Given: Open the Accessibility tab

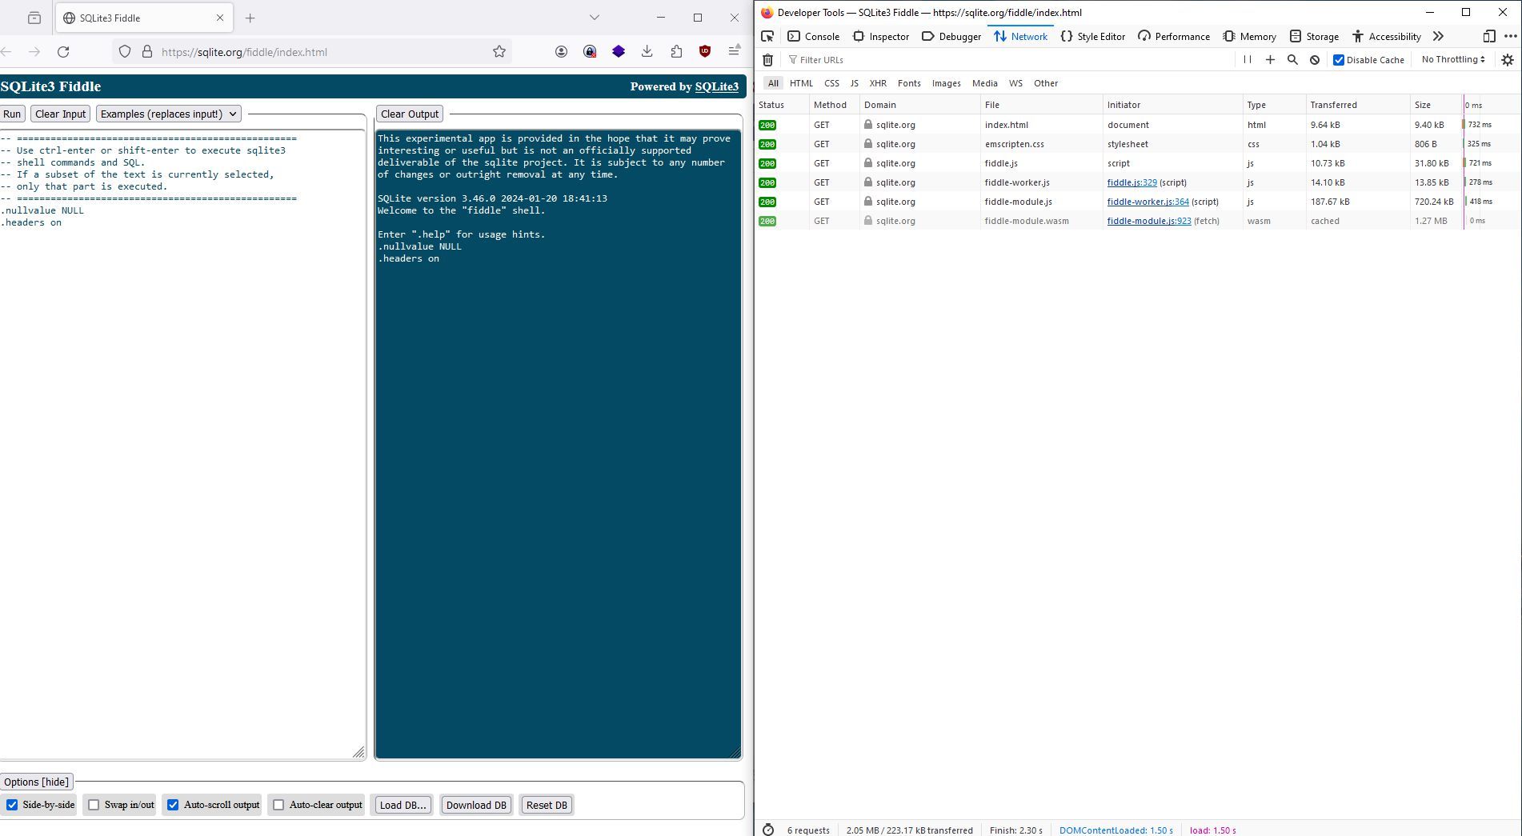Looking at the screenshot, I should (1386, 36).
